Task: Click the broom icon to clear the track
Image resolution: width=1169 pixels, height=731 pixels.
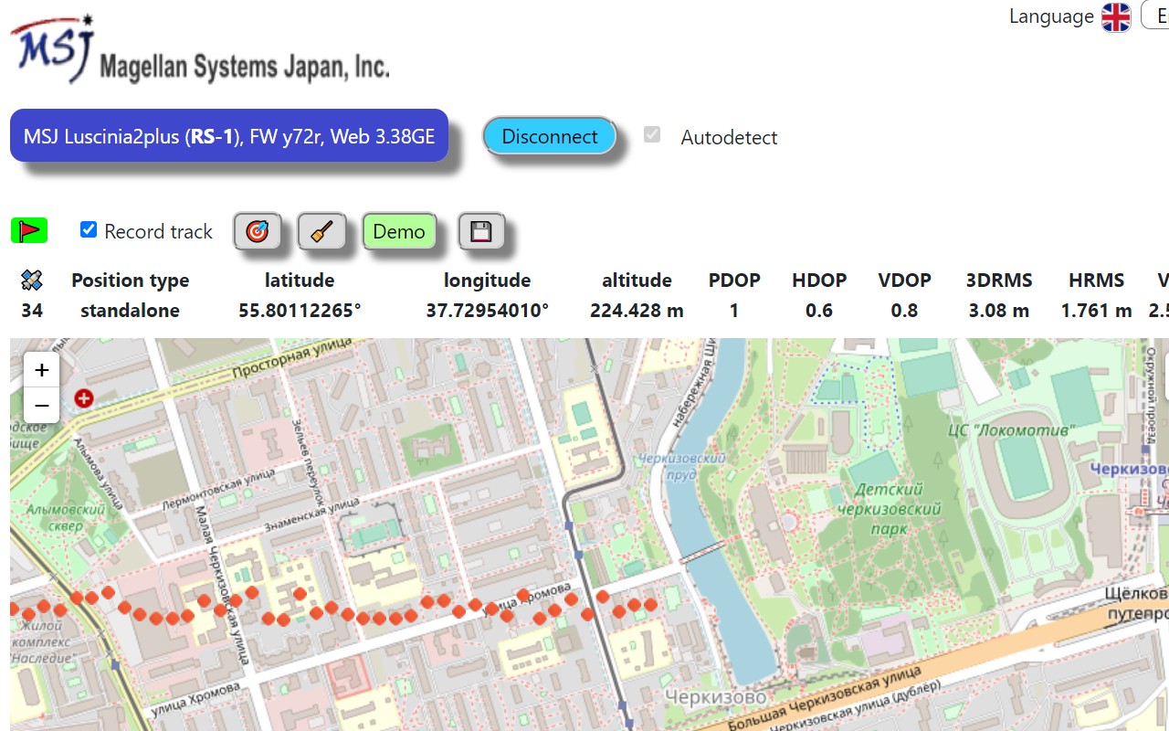Action: [x=321, y=231]
